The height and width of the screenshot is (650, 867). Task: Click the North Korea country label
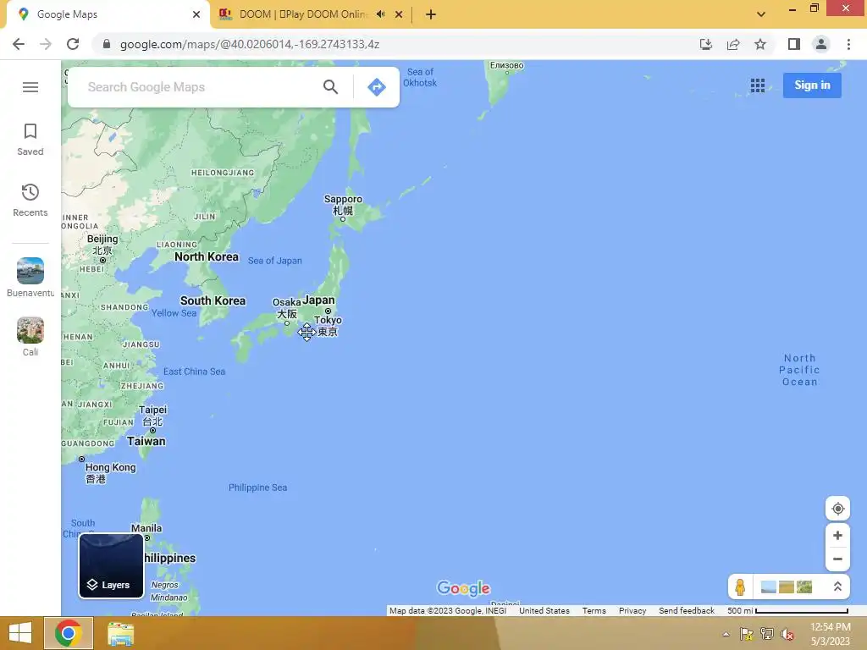(x=207, y=256)
